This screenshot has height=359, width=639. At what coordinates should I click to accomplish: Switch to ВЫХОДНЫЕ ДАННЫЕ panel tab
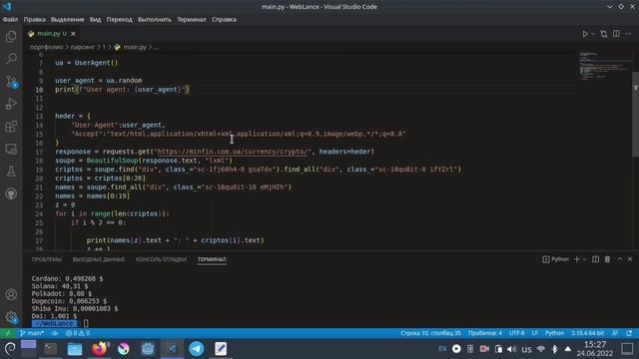pyautogui.click(x=99, y=259)
